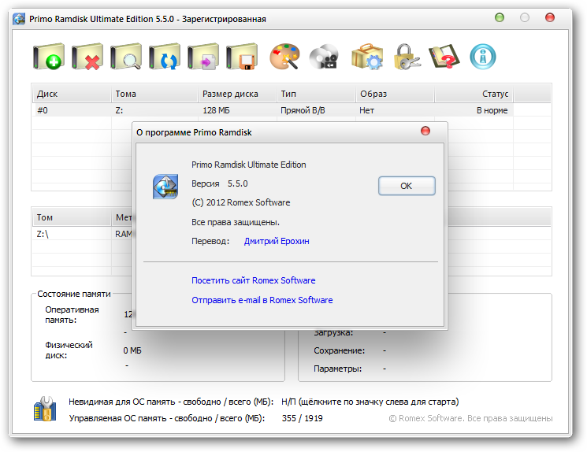
Task: Click the Тома column header
Action: (154, 94)
